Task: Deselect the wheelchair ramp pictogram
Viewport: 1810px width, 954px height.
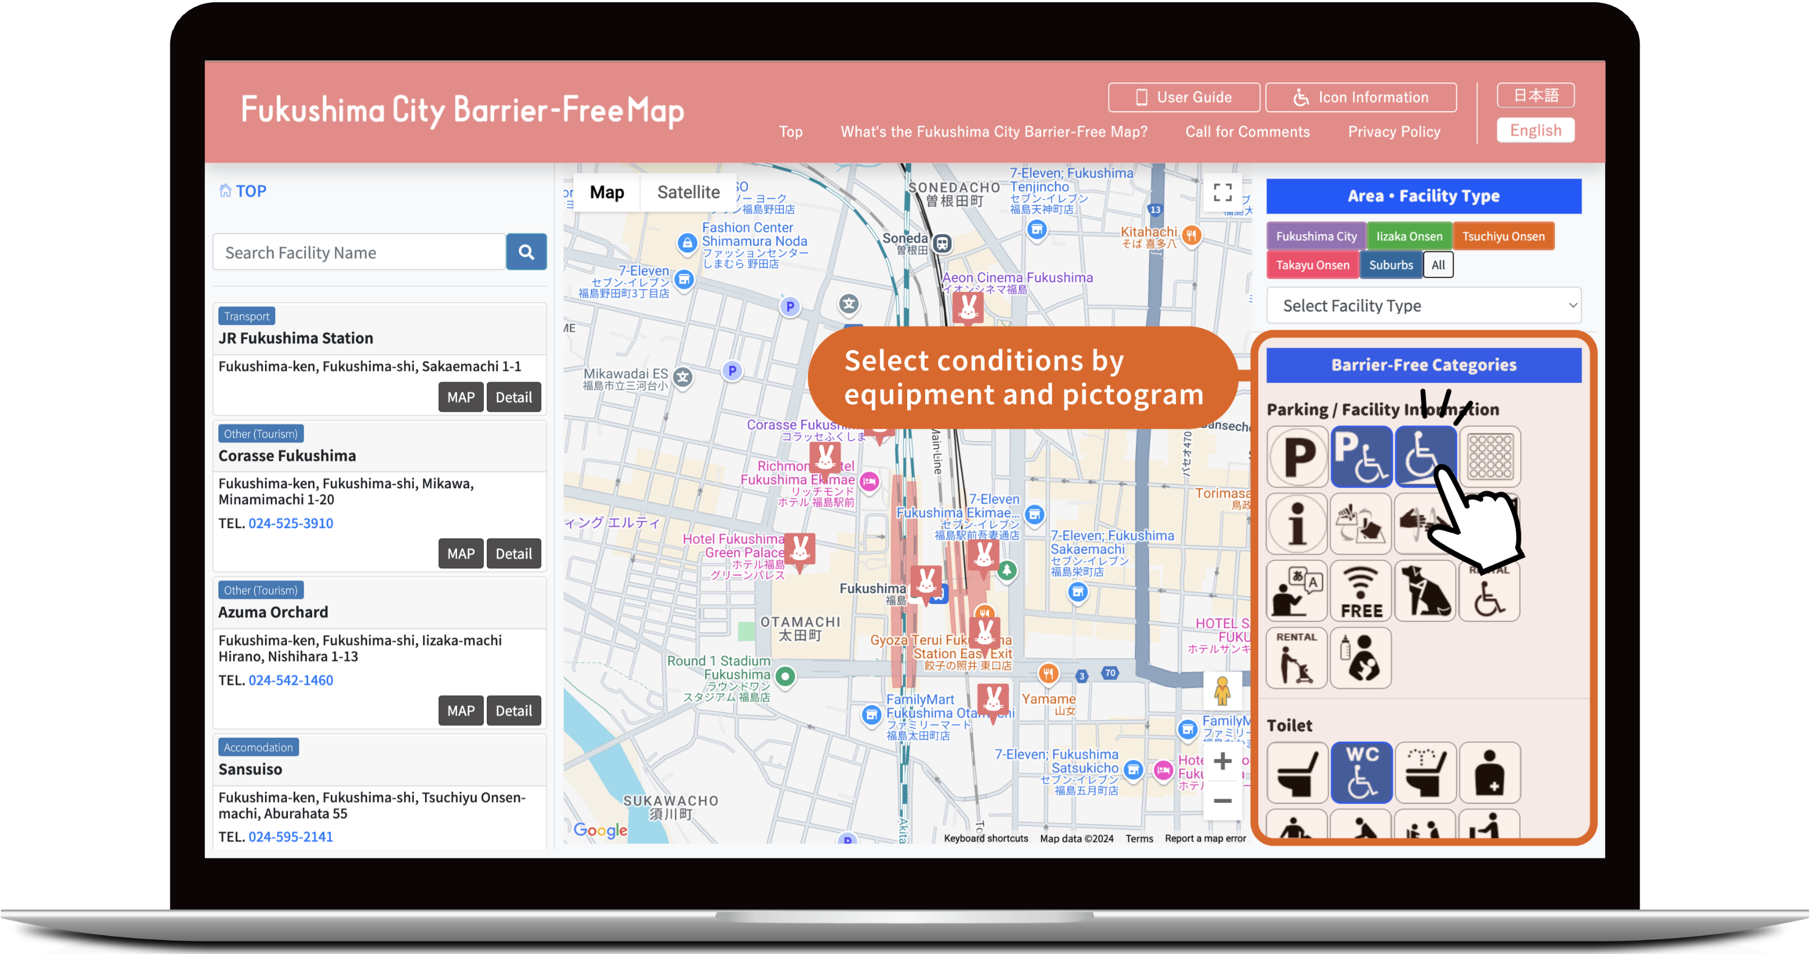Action: (x=1425, y=457)
